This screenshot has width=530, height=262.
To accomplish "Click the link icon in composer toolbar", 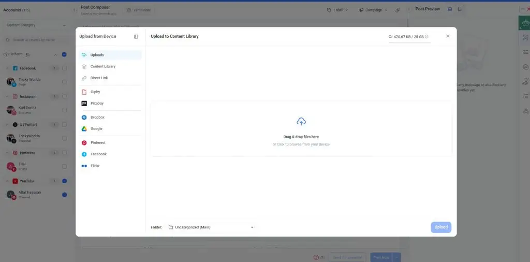I will (398, 10).
